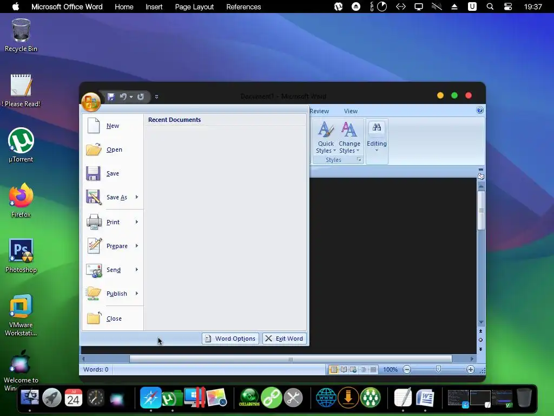The width and height of the screenshot is (554, 416).
Task: Click the Next Page double-arrow button
Action: (480, 349)
